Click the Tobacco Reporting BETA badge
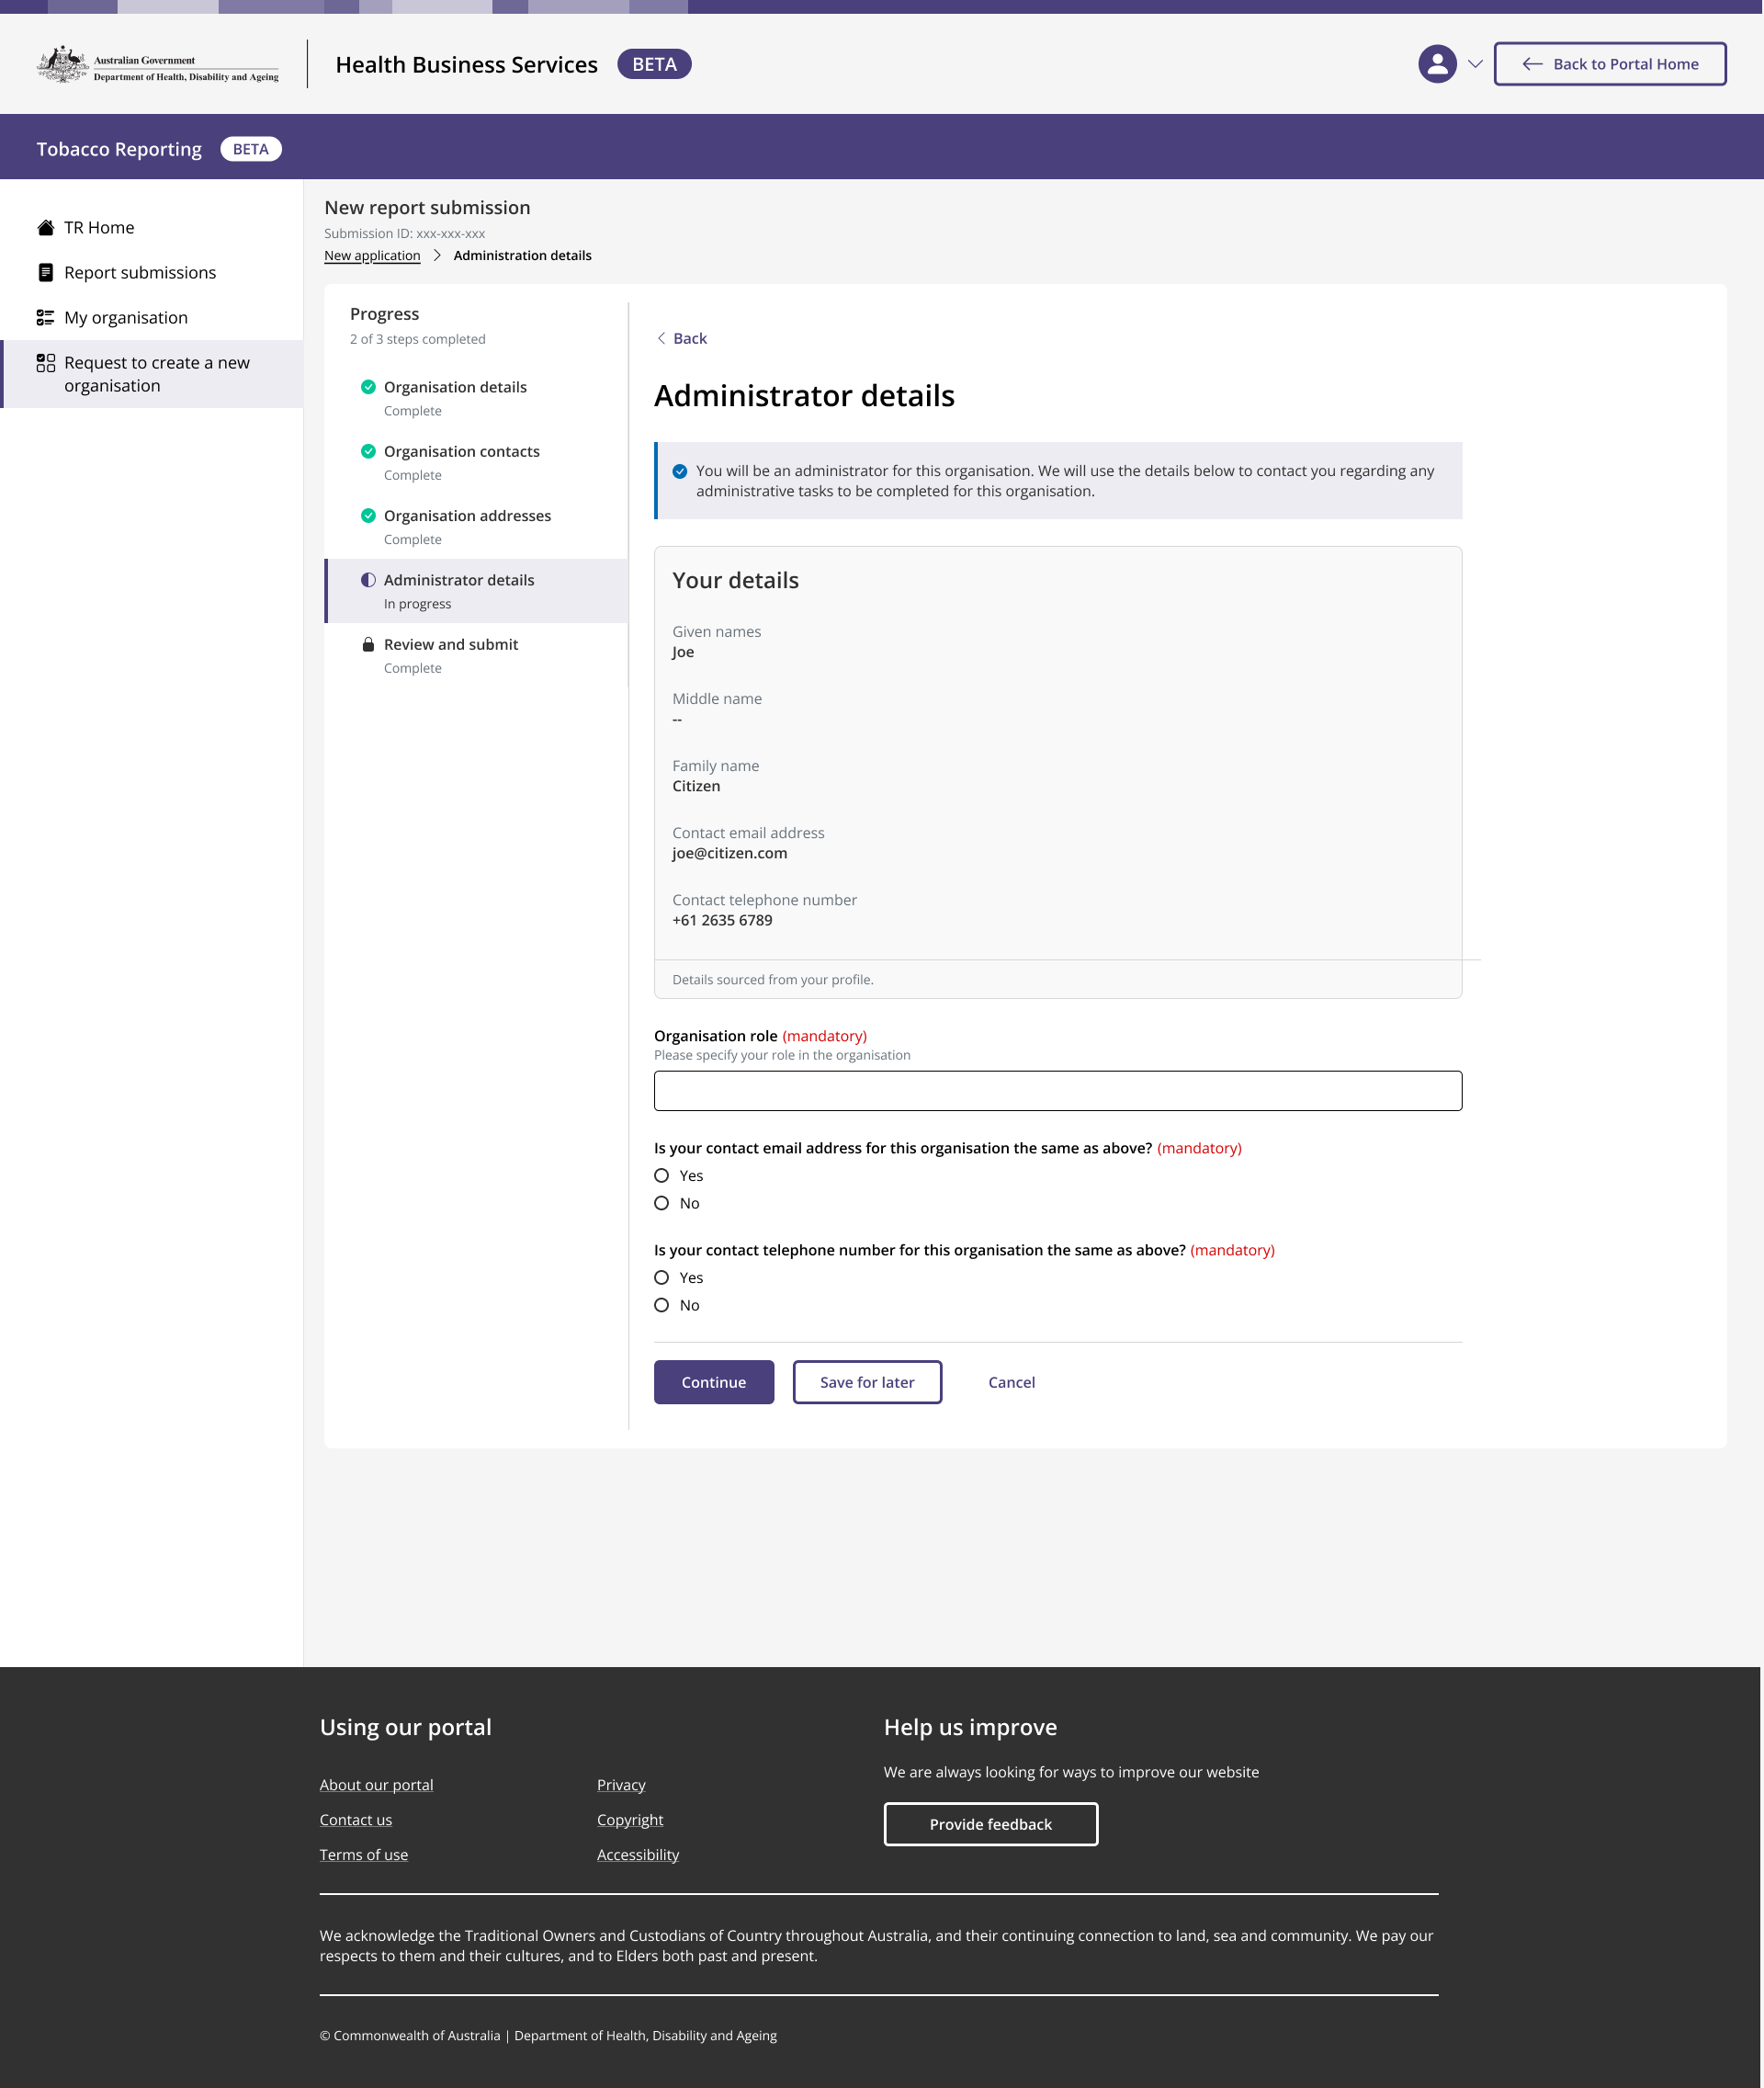The height and width of the screenshot is (2088, 1764). pos(251,149)
